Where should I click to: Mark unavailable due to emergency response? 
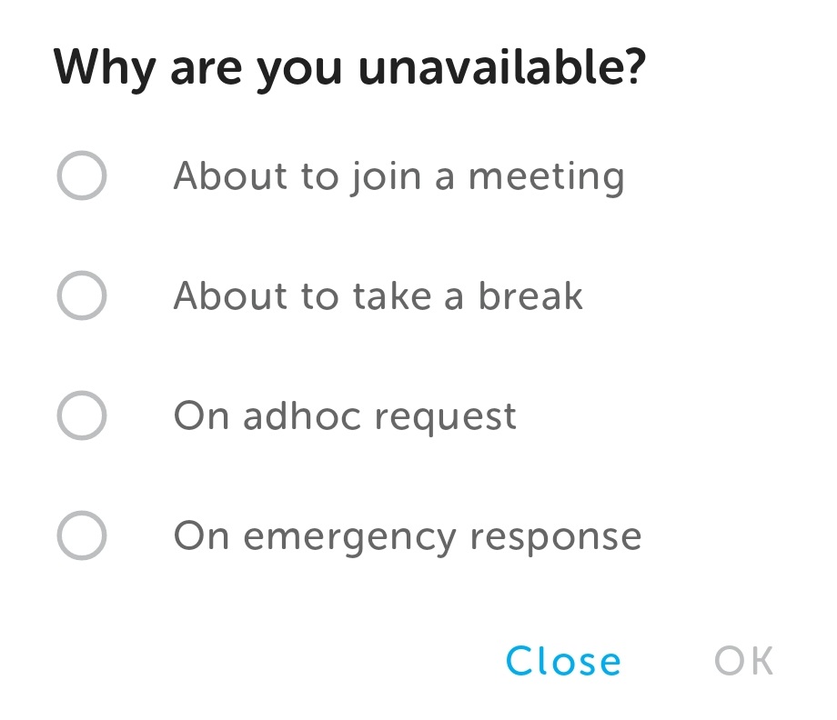click(82, 535)
